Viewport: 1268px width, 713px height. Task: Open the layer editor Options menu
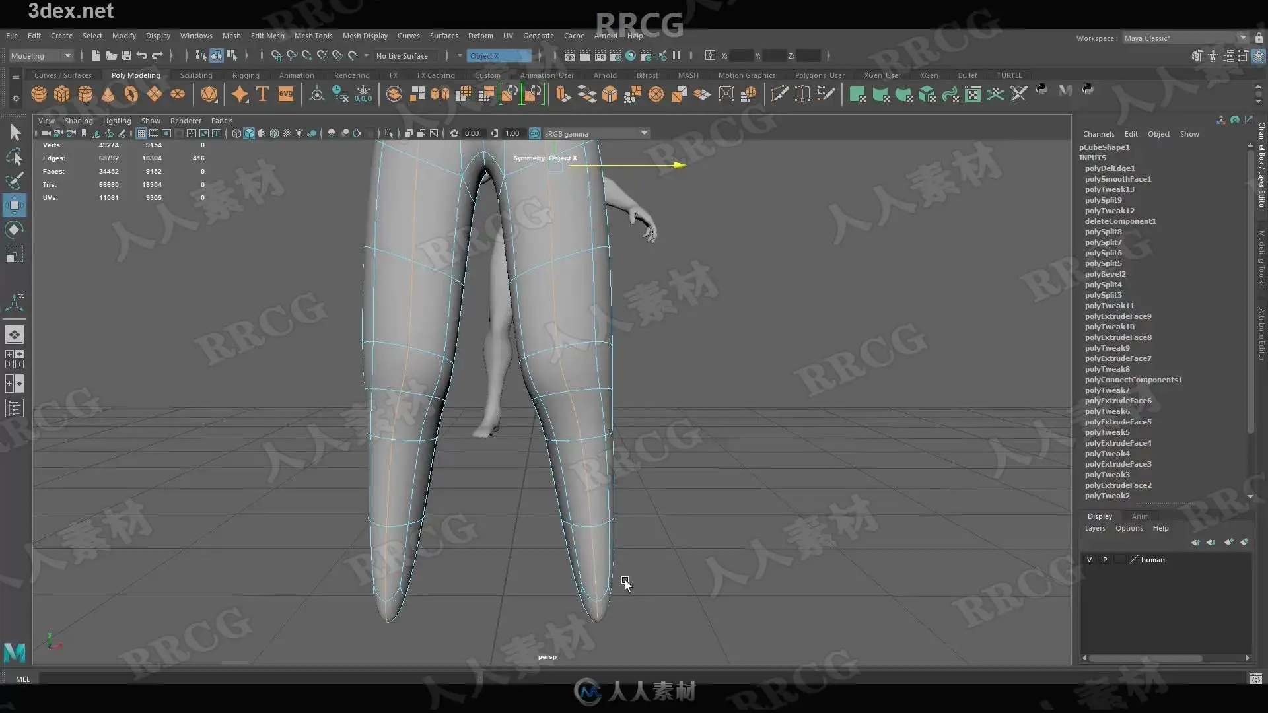click(x=1129, y=528)
